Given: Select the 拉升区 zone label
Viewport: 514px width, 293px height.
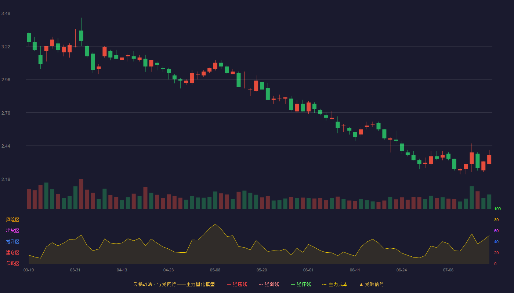Looking at the screenshot, I should tap(13, 242).
